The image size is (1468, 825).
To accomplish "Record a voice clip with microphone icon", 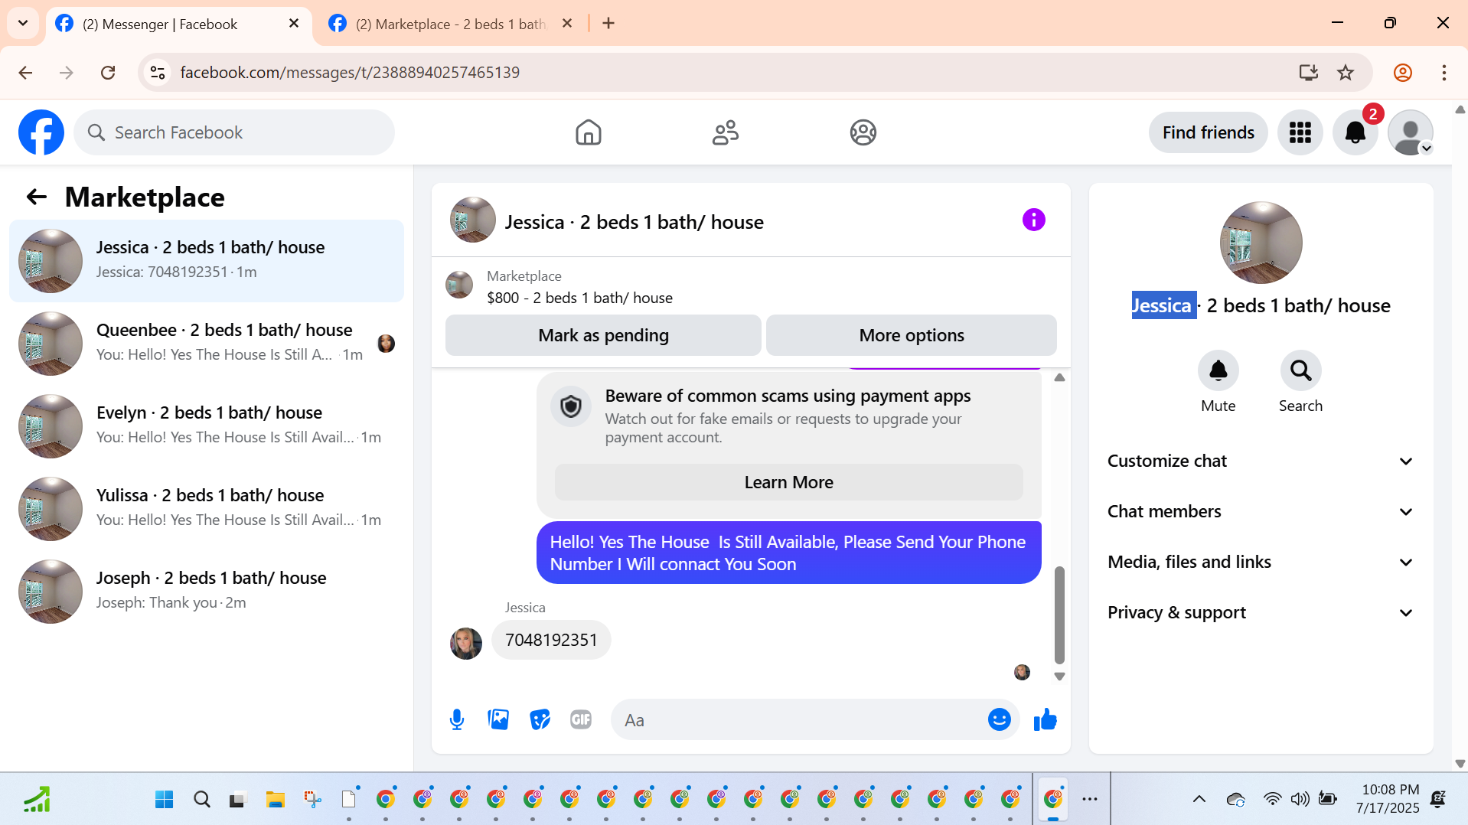I will pos(457,719).
